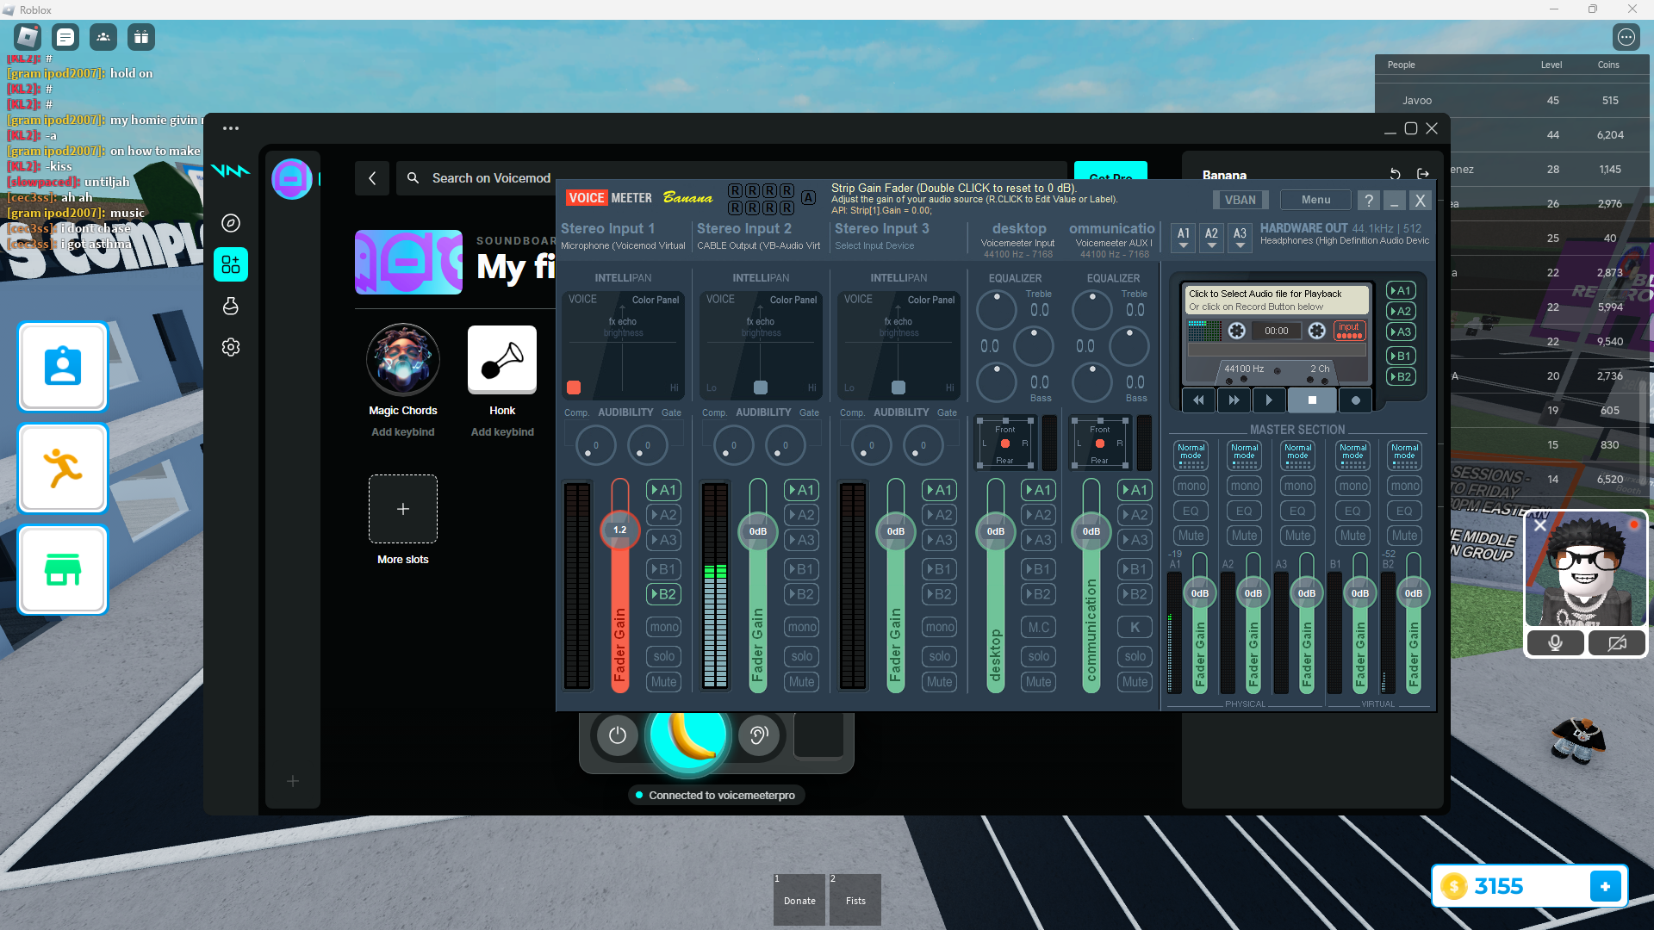Click EQ button on master A1 bus
Screen dimensions: 1654x930
point(1191,511)
